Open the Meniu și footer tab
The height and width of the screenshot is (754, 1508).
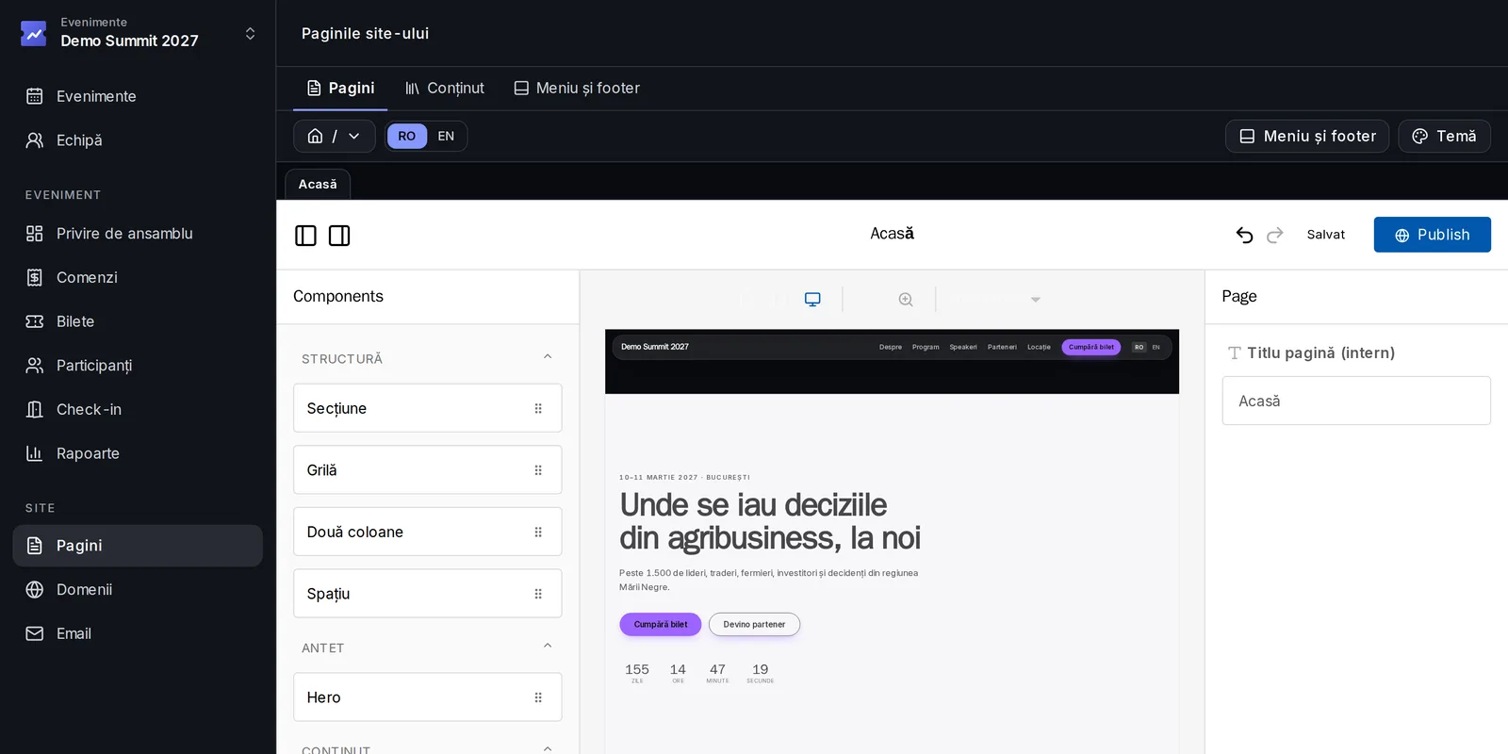pyautogui.click(x=577, y=89)
